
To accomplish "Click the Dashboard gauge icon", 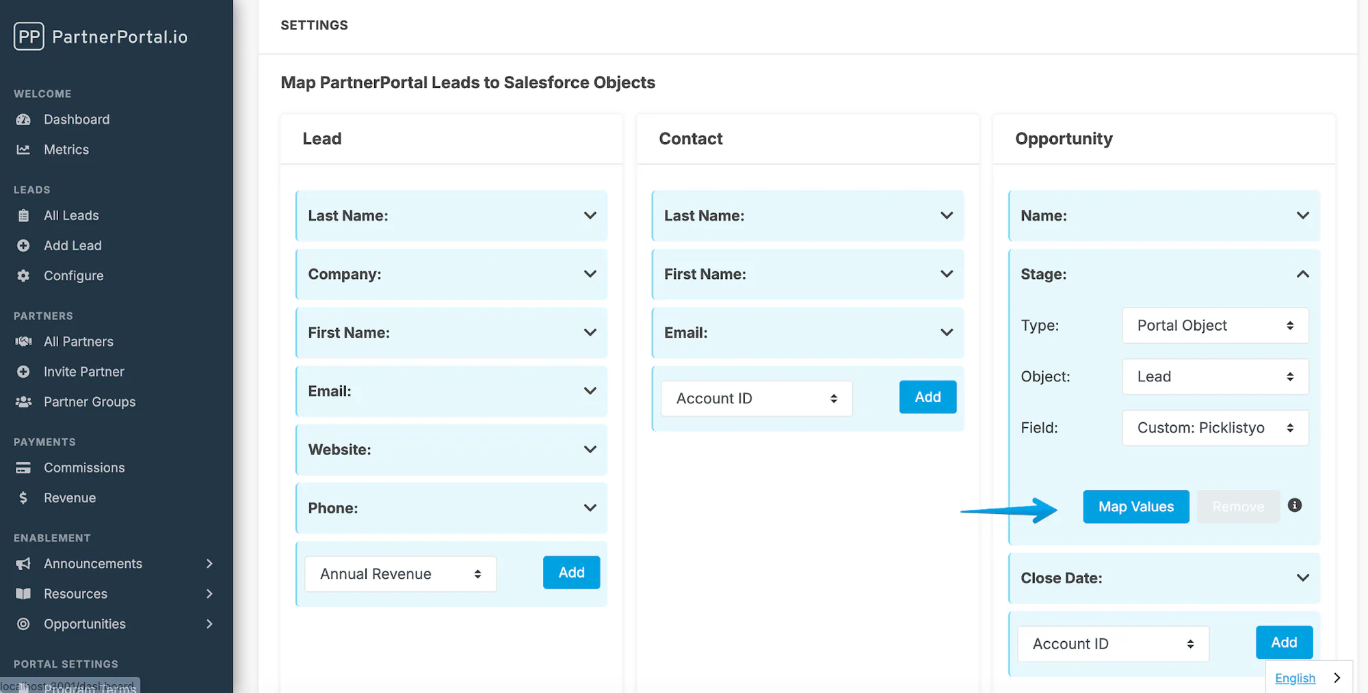I will coord(23,120).
